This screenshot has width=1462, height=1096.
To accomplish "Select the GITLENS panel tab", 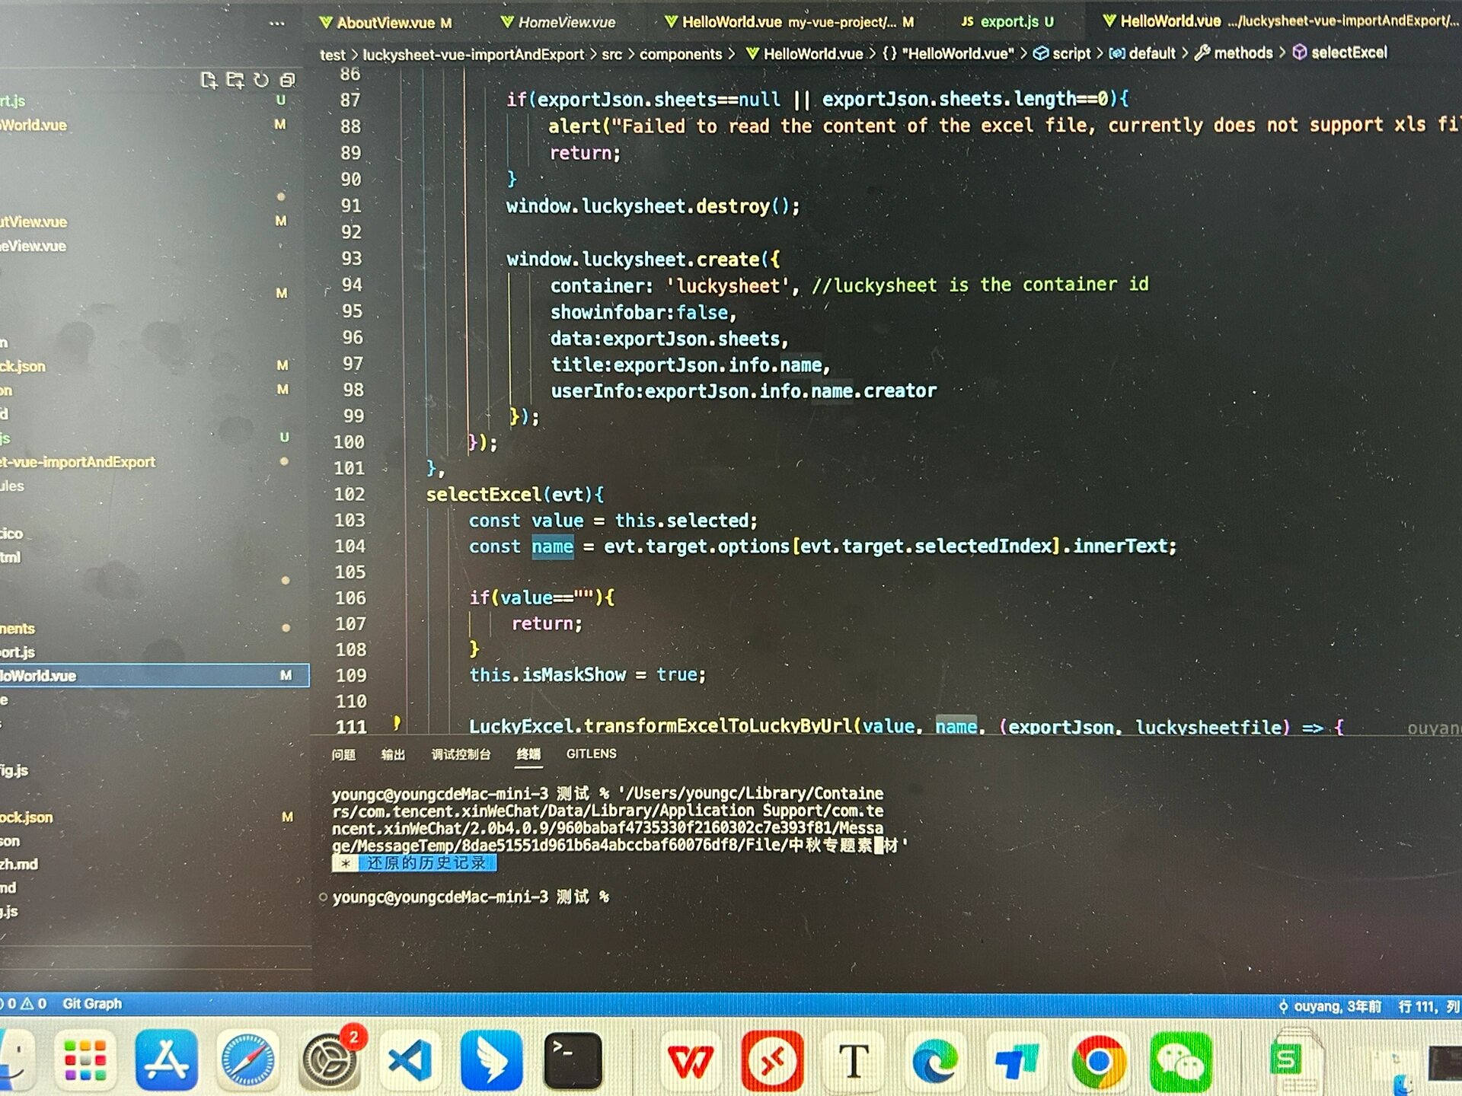I will (591, 753).
